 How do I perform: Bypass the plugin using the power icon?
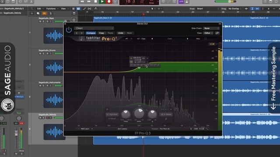click(69, 30)
